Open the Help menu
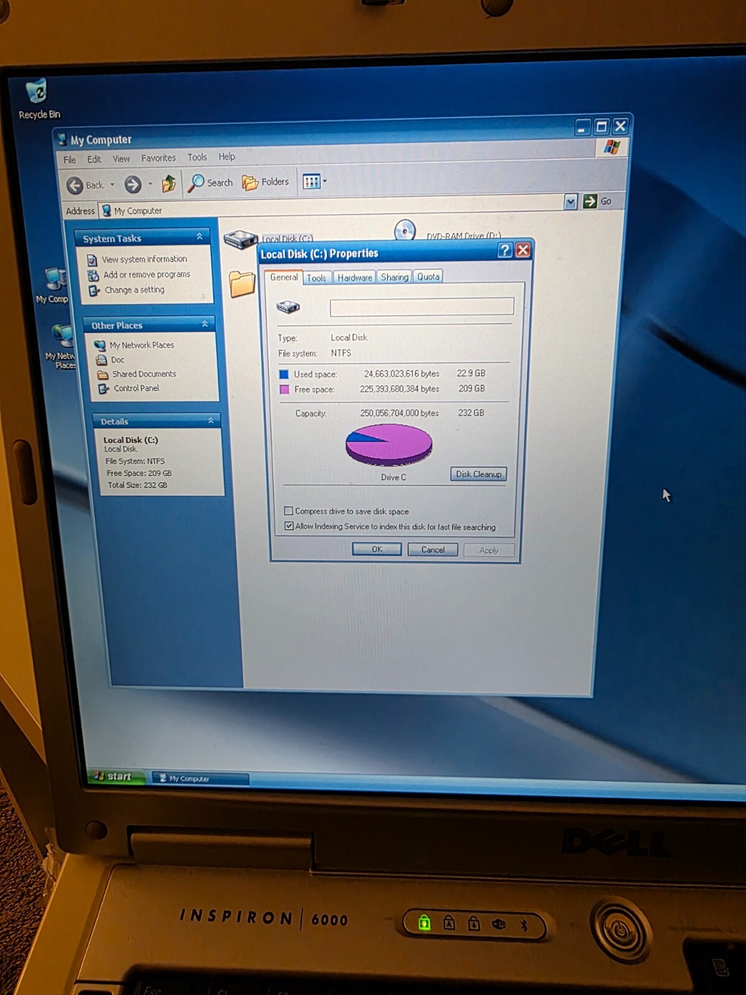Viewport: 746px width, 995px height. pos(227,157)
